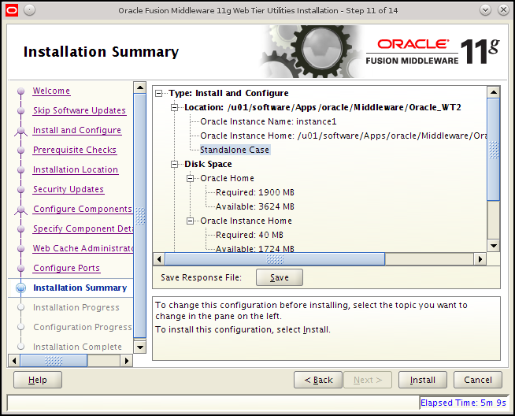Image resolution: width=515 pixels, height=416 pixels.
Task: Click the Installation Summary step bullet icon
Action: [x=21, y=288]
